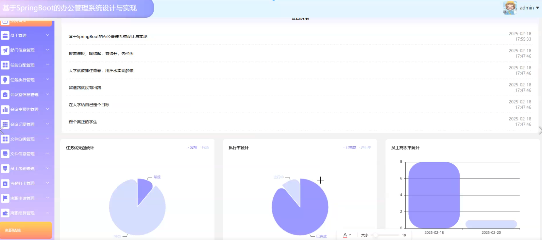Click the 会议室预约管理 bar chart icon
542x240 pixels.
tap(5, 109)
